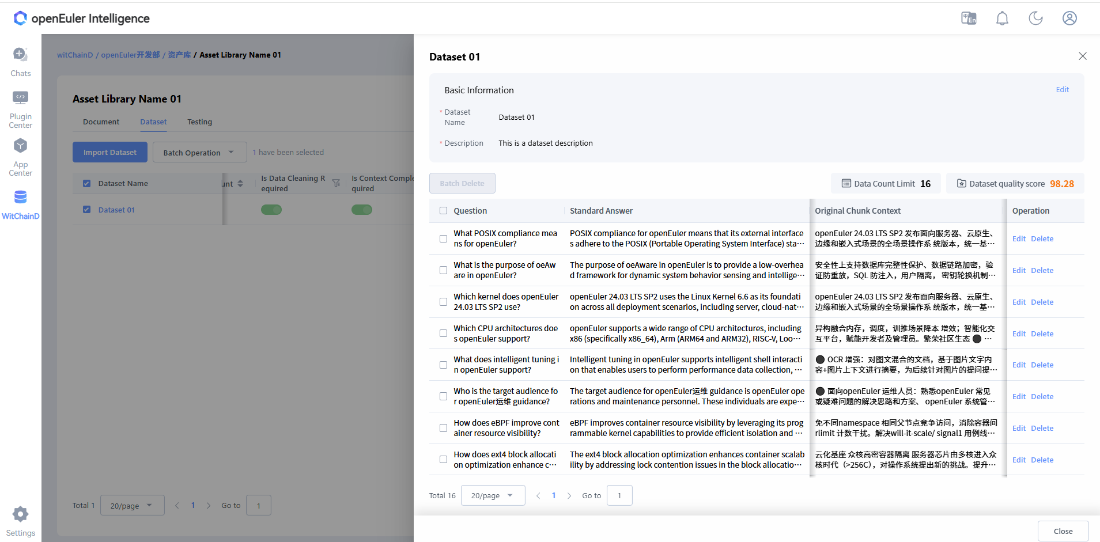Select page 1 in drawer pagination
Viewport: 1100px width, 542px height.
554,495
